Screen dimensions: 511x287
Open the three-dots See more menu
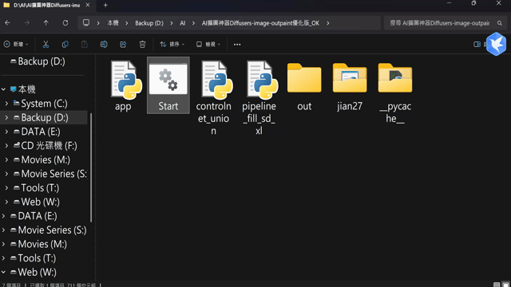click(x=237, y=45)
